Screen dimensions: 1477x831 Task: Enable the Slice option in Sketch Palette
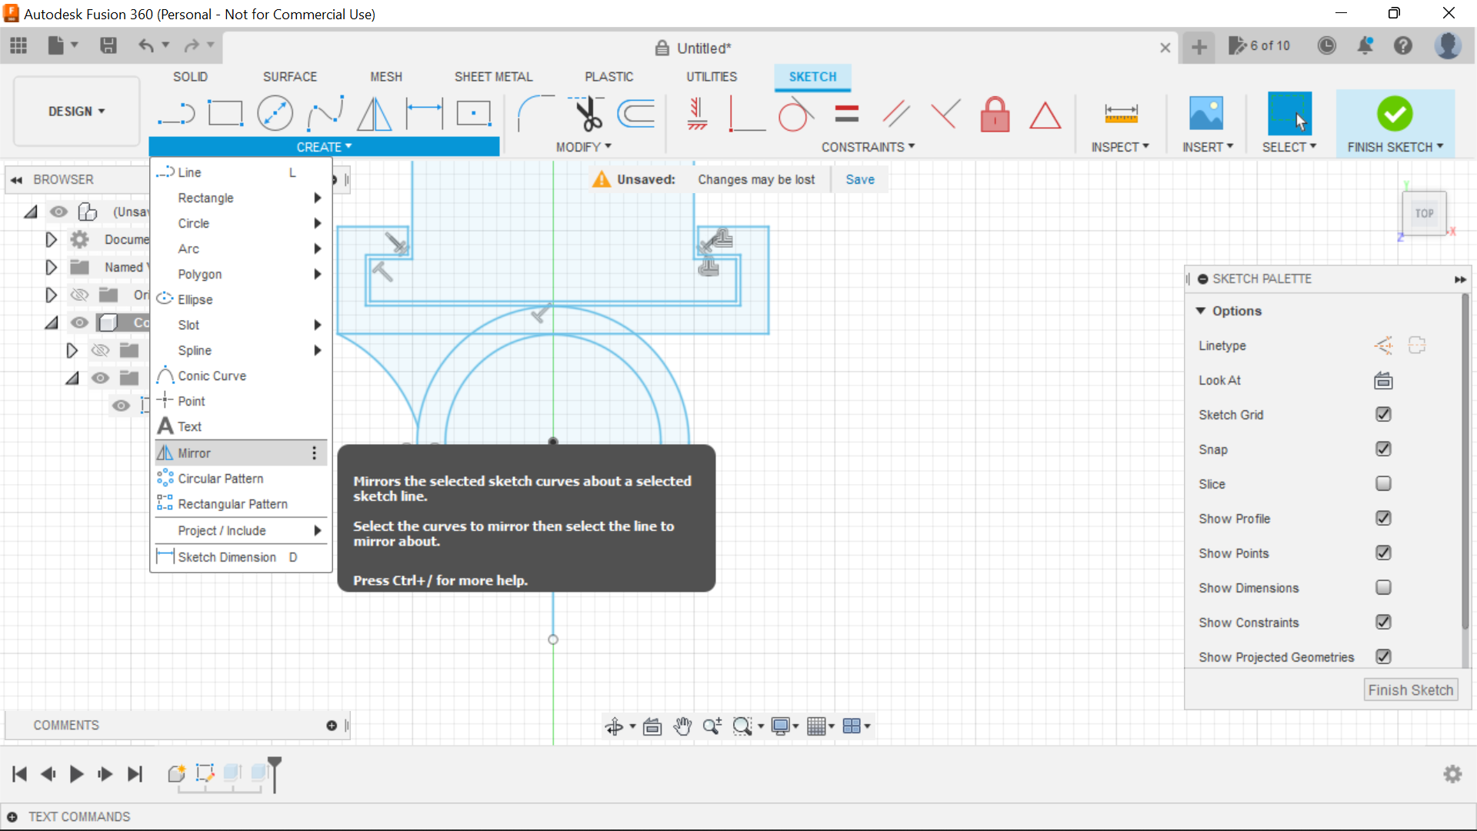coord(1383,484)
